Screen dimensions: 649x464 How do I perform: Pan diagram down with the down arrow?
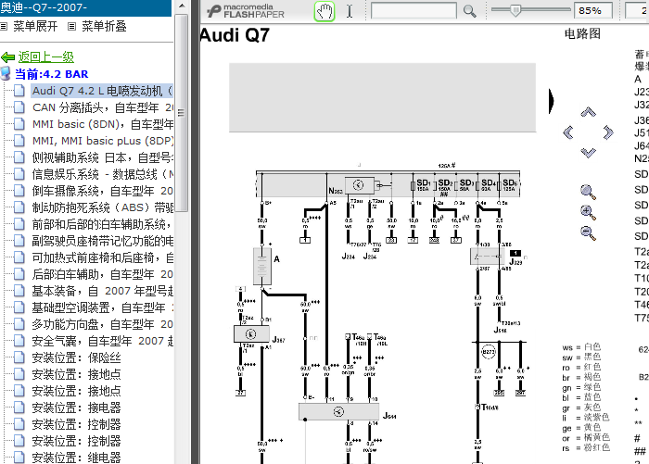tap(588, 153)
